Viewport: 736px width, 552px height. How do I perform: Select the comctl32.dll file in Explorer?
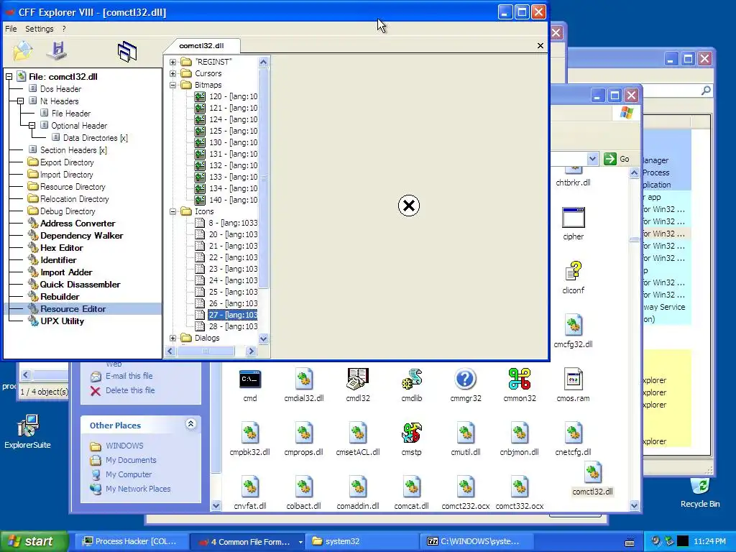click(x=592, y=479)
